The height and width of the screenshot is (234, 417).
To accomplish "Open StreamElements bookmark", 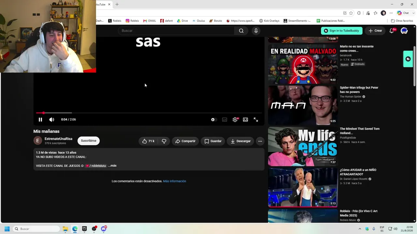I will point(297,21).
